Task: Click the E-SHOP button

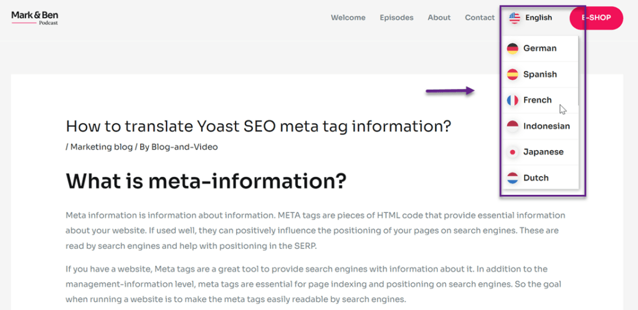Action: point(596,18)
